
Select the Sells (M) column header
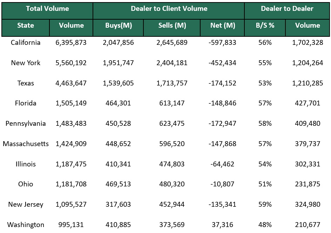(172, 26)
